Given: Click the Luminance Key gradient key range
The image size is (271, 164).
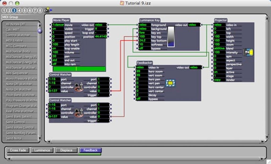Looking at the screenshot, I should pyautogui.click(x=171, y=36).
